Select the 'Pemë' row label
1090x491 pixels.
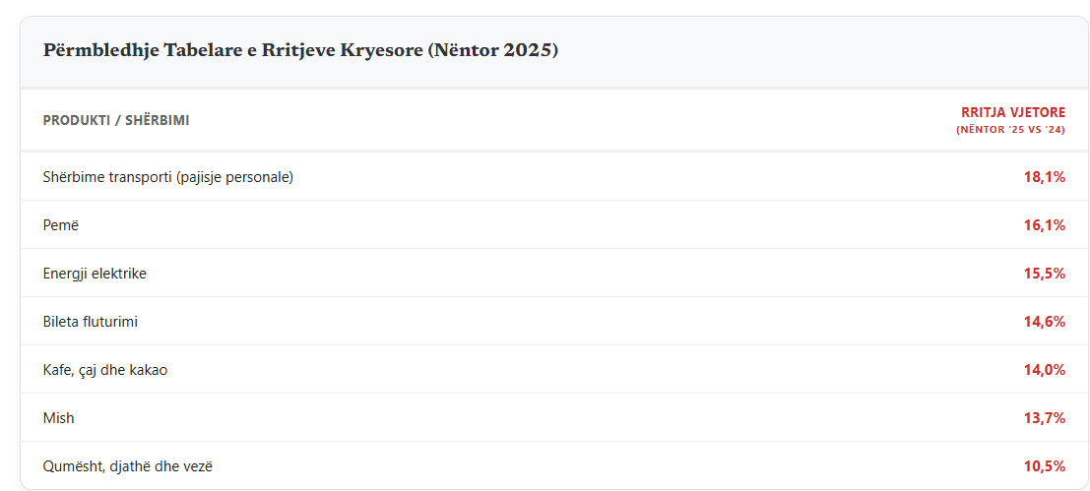point(61,225)
